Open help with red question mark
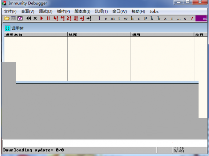Viewport: 209px width, 156px height. pyautogui.click(x=192, y=18)
